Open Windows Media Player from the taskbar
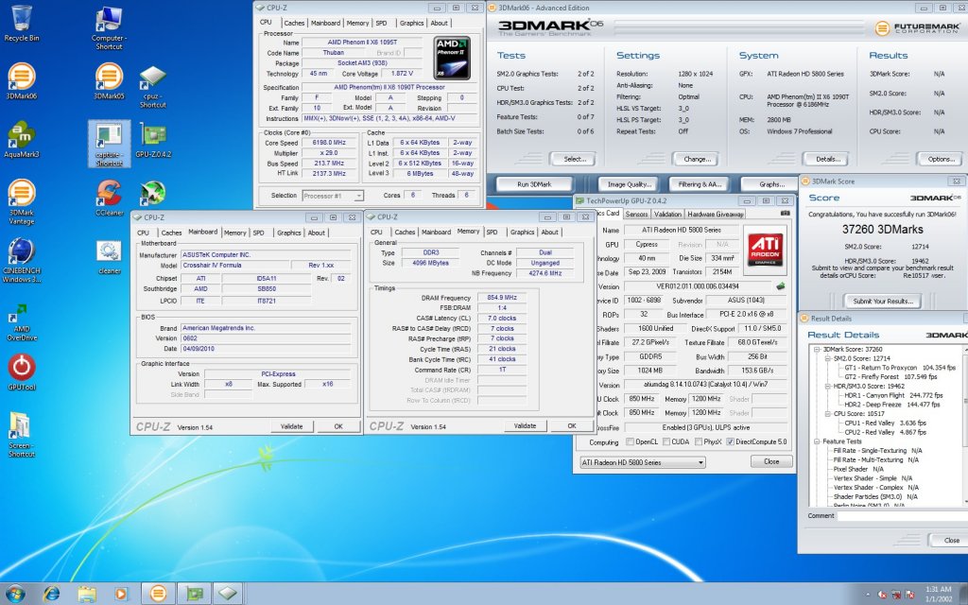 click(121, 594)
